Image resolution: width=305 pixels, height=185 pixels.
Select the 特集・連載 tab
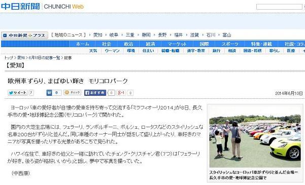261,44
